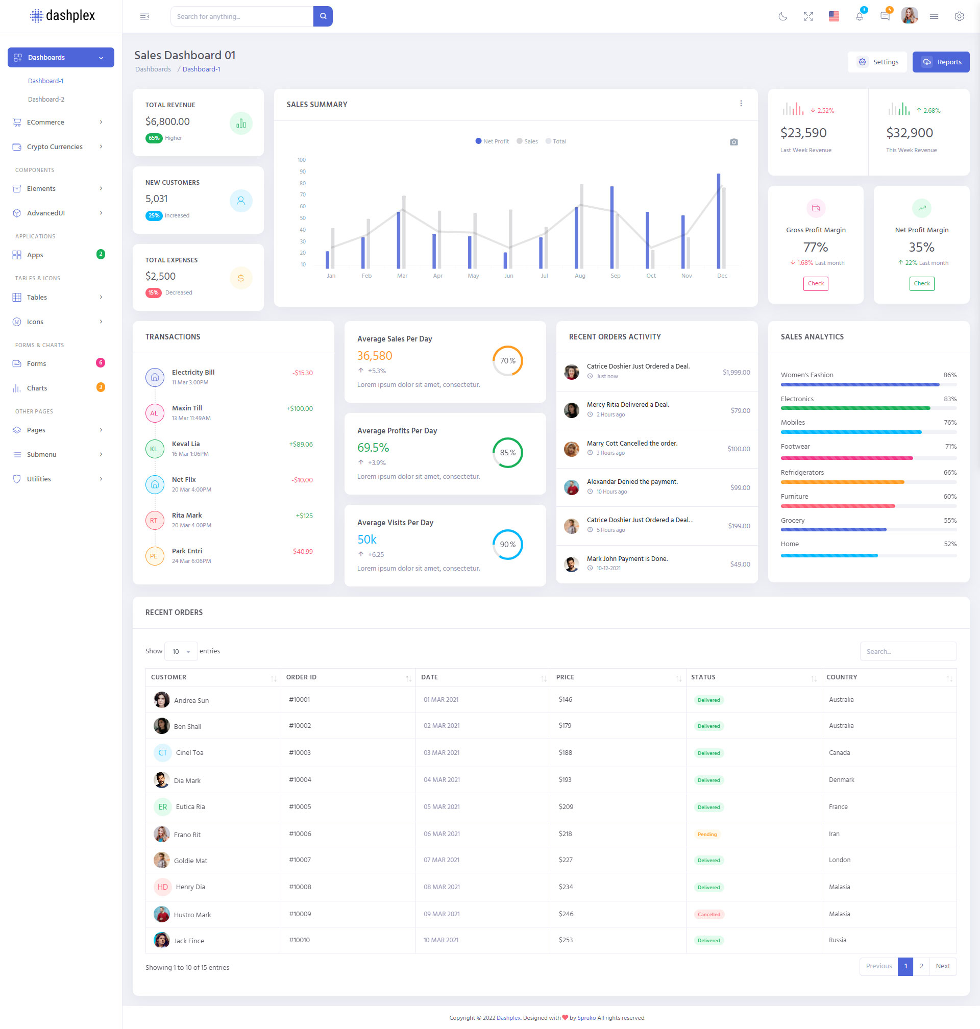Open the messages chat icon

click(x=885, y=16)
